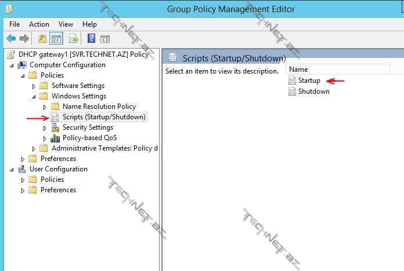This screenshot has width=404, height=271.
Task: Open the File menu
Action: [x=15, y=24]
